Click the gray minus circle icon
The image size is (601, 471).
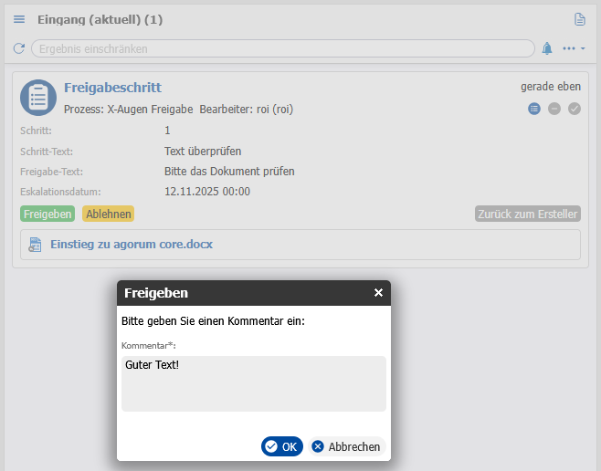554,109
